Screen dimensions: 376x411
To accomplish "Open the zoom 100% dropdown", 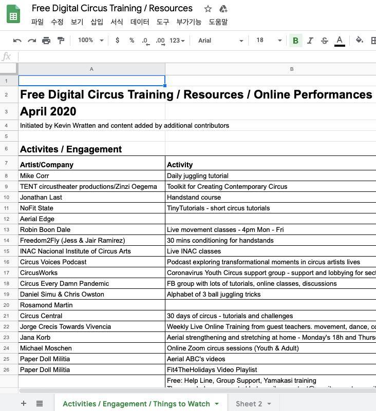I will (x=91, y=41).
